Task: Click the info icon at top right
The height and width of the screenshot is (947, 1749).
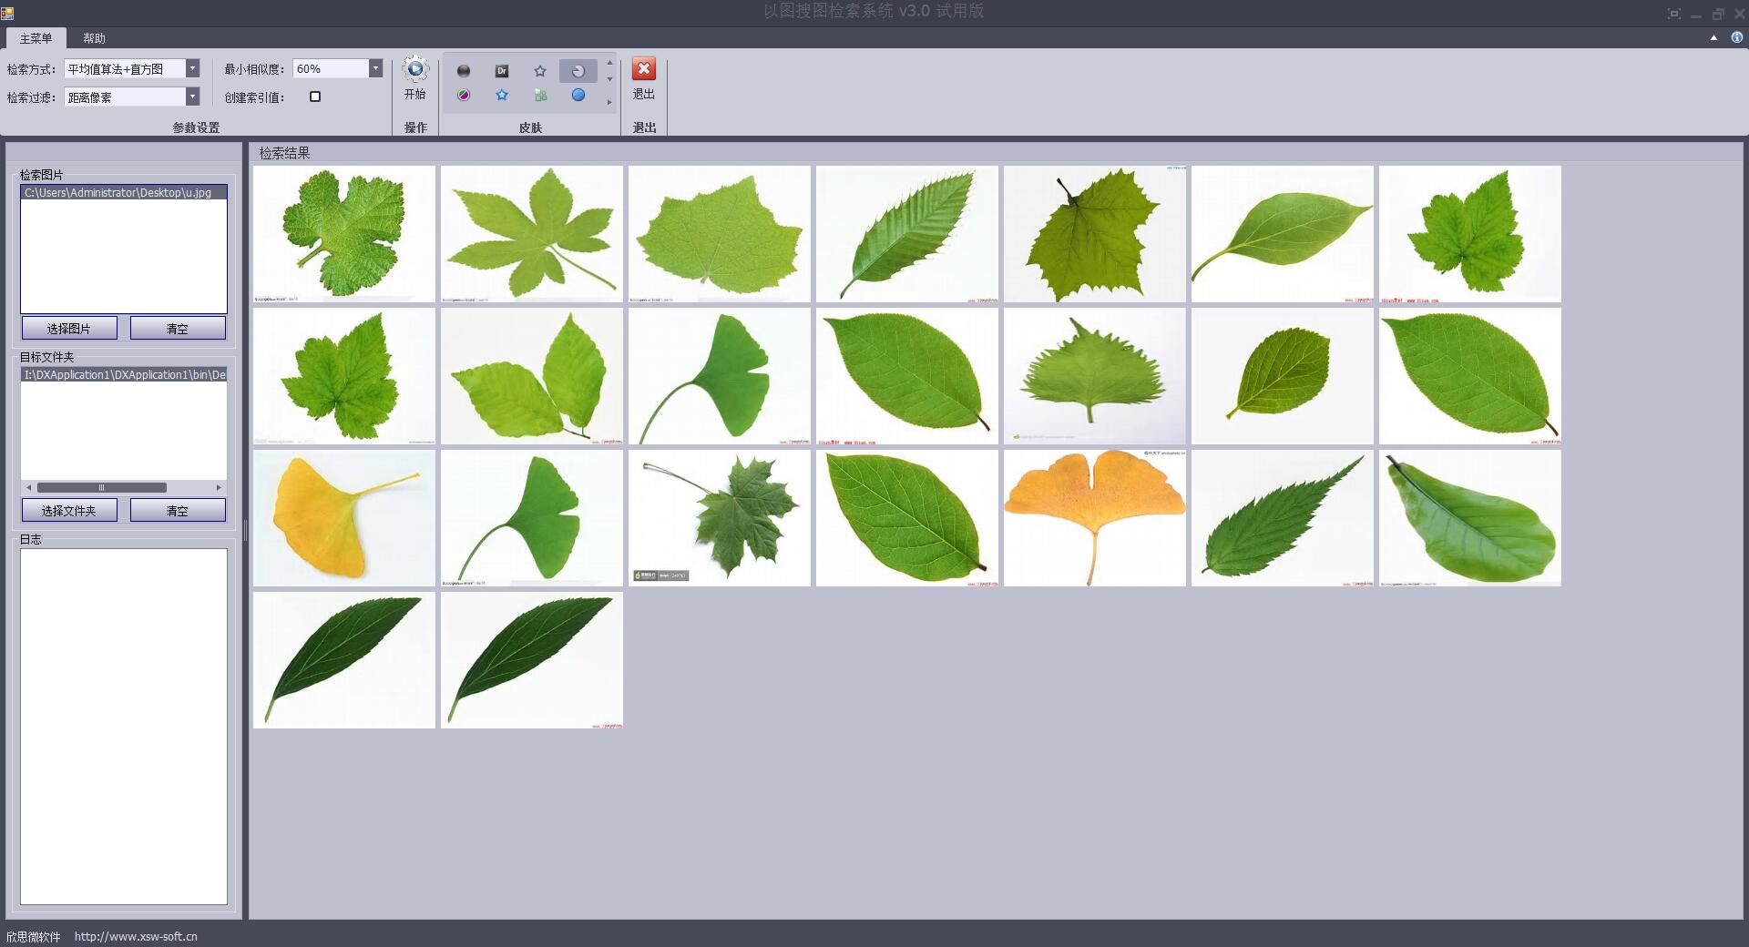Action: pos(1737,38)
